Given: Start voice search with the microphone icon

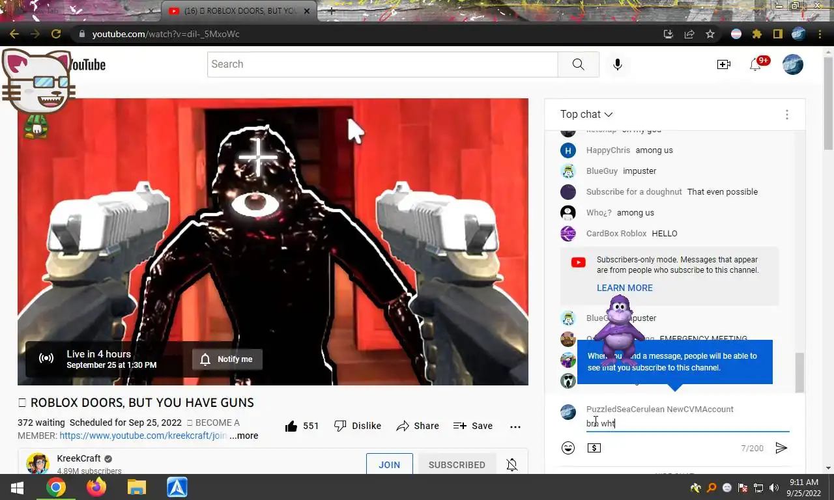Looking at the screenshot, I should tap(617, 64).
